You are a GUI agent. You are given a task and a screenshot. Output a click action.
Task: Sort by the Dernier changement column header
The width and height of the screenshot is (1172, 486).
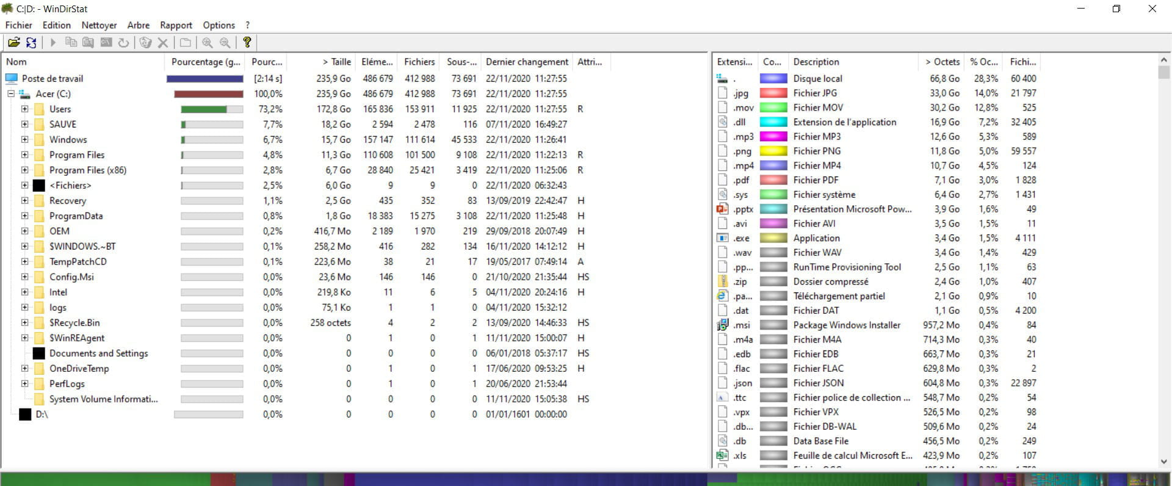[x=527, y=62]
